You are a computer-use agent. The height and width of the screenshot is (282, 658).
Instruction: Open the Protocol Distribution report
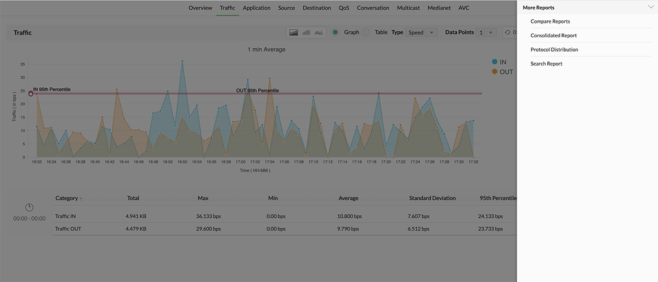(x=554, y=49)
